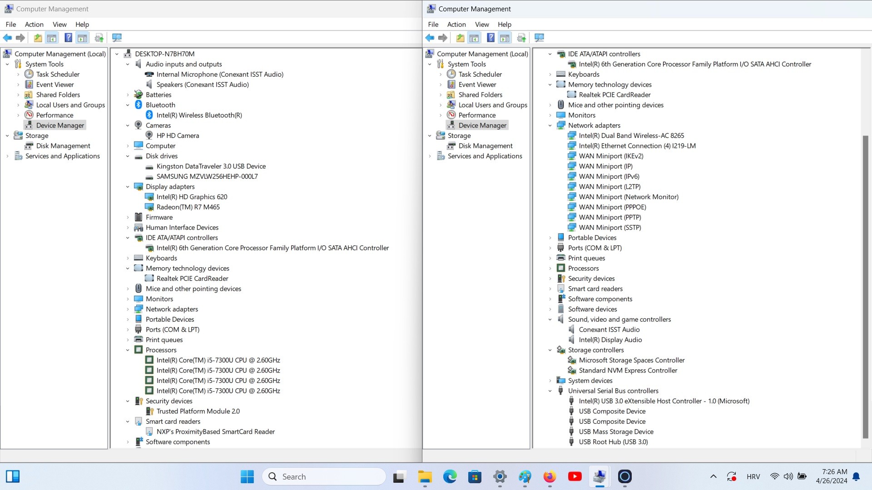
Task: Click the Bluetooth category icon in left window
Action: click(x=139, y=105)
